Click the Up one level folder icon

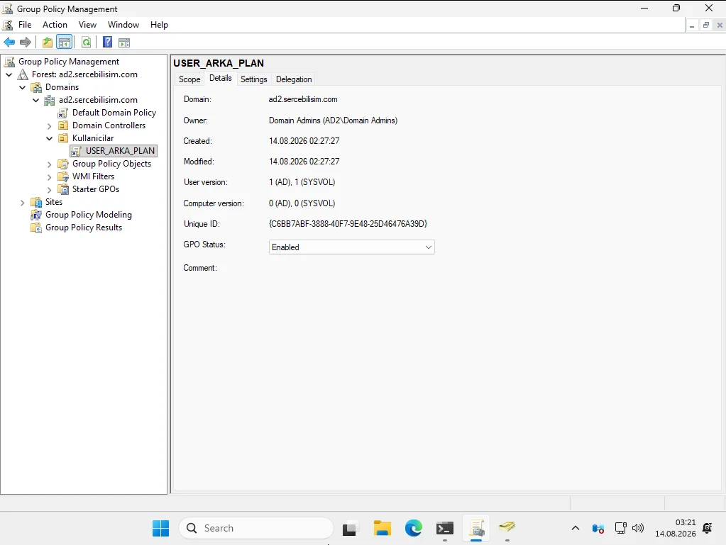[48, 43]
